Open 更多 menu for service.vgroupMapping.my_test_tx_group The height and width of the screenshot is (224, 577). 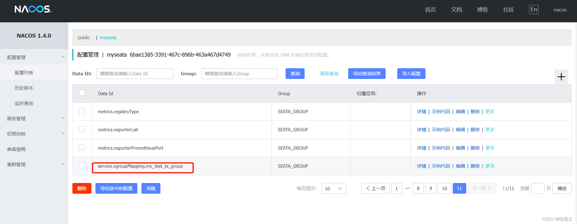point(490,166)
